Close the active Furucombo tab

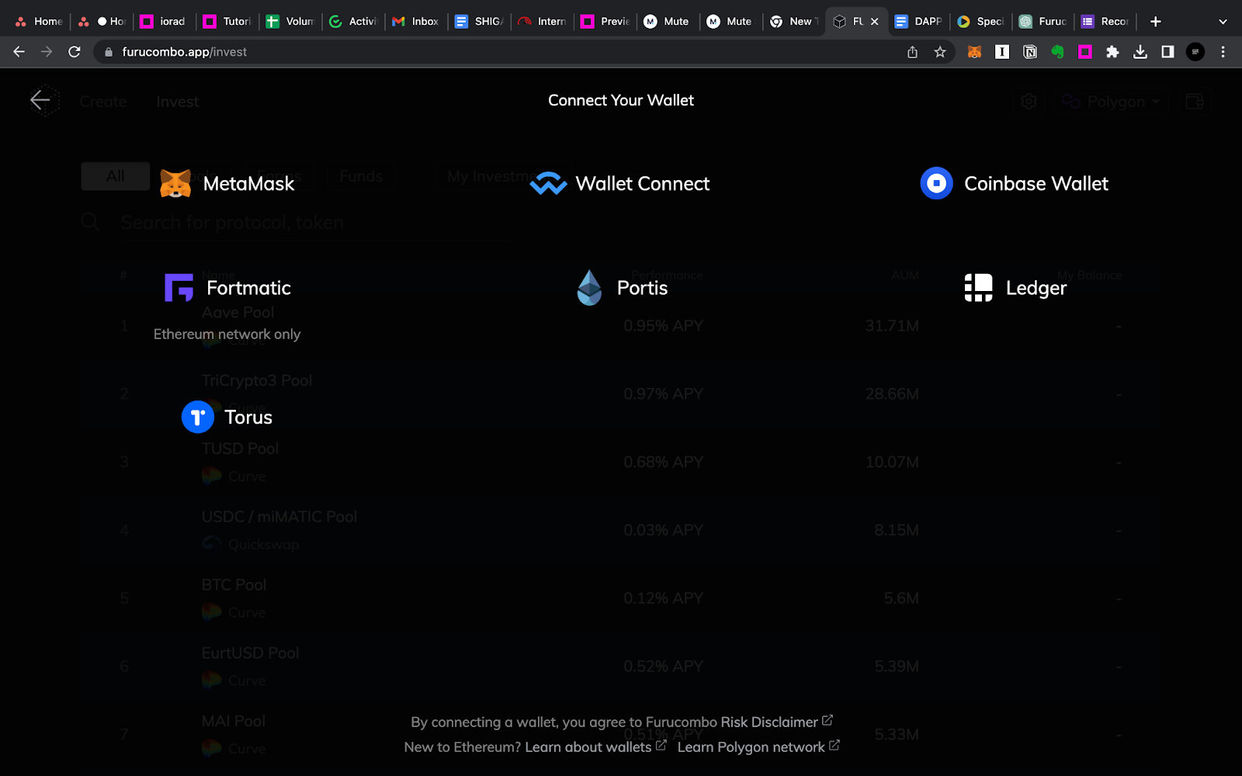coord(875,22)
